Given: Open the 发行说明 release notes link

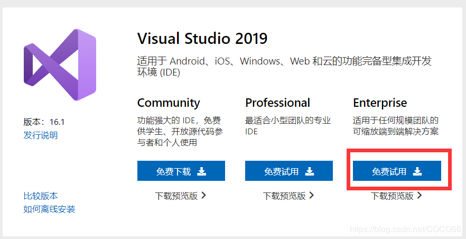Looking at the screenshot, I should click(40, 135).
